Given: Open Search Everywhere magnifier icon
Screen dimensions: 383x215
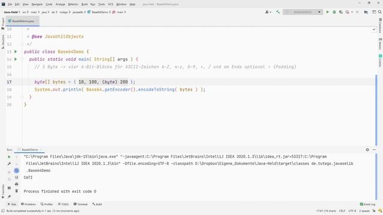Looking at the screenshot, I should click(x=380, y=12).
